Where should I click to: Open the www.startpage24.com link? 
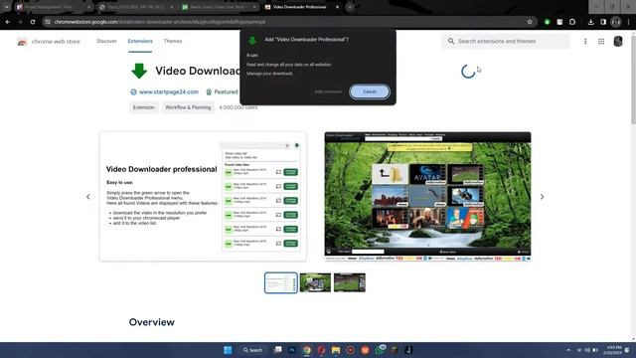[169, 92]
